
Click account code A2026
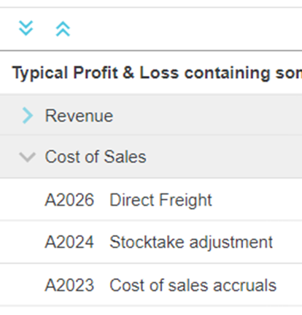69,200
